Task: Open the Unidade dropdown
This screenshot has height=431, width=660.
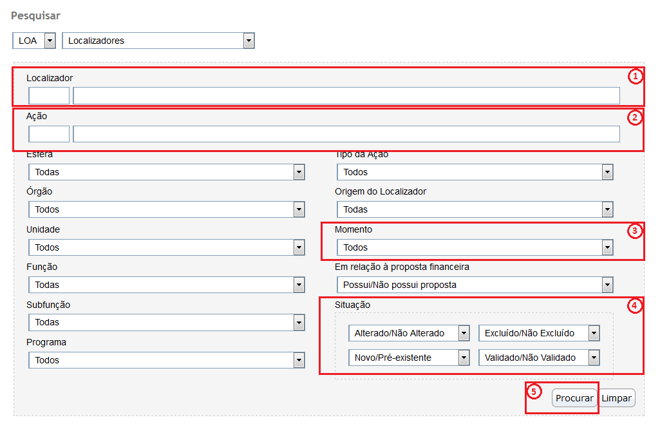Action: 166,247
